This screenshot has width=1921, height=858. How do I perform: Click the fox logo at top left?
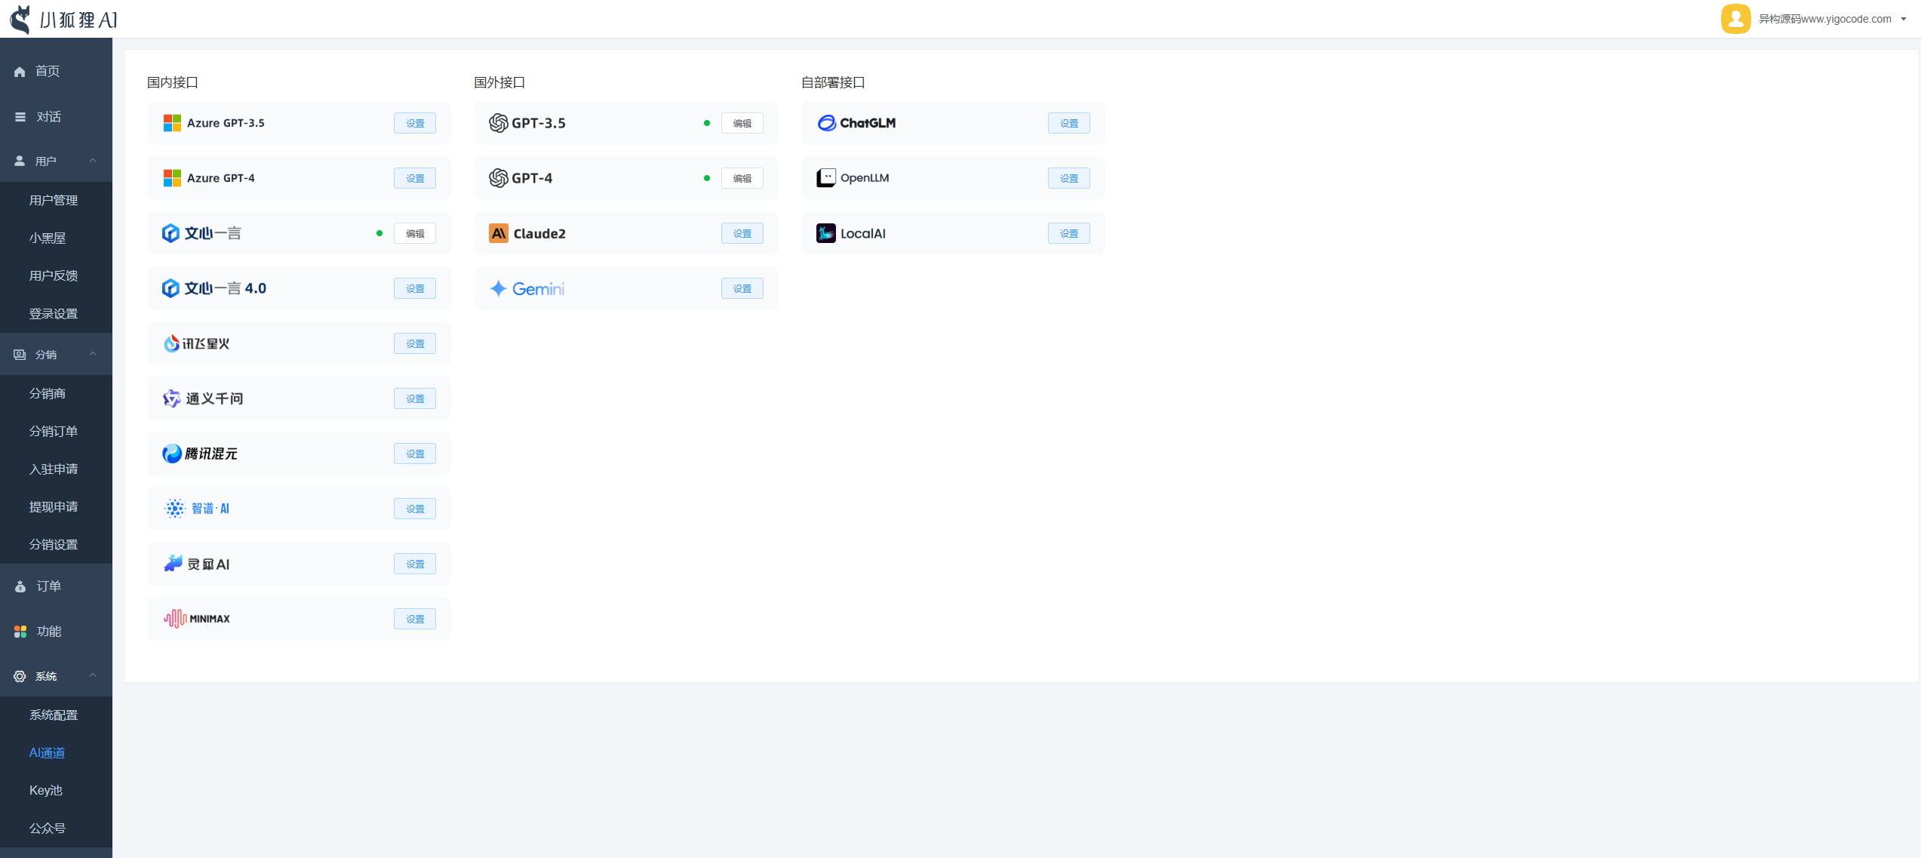[21, 19]
